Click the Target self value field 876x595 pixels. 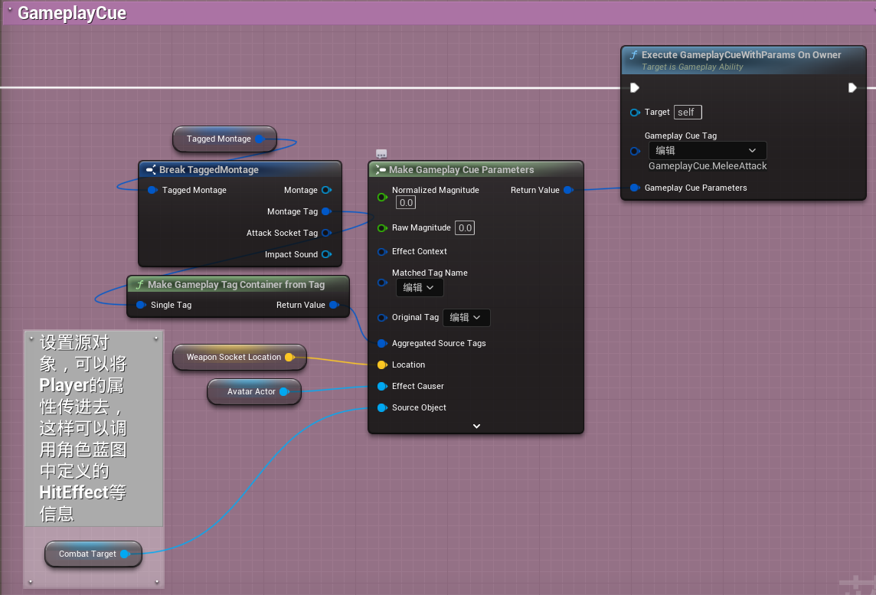(x=688, y=113)
